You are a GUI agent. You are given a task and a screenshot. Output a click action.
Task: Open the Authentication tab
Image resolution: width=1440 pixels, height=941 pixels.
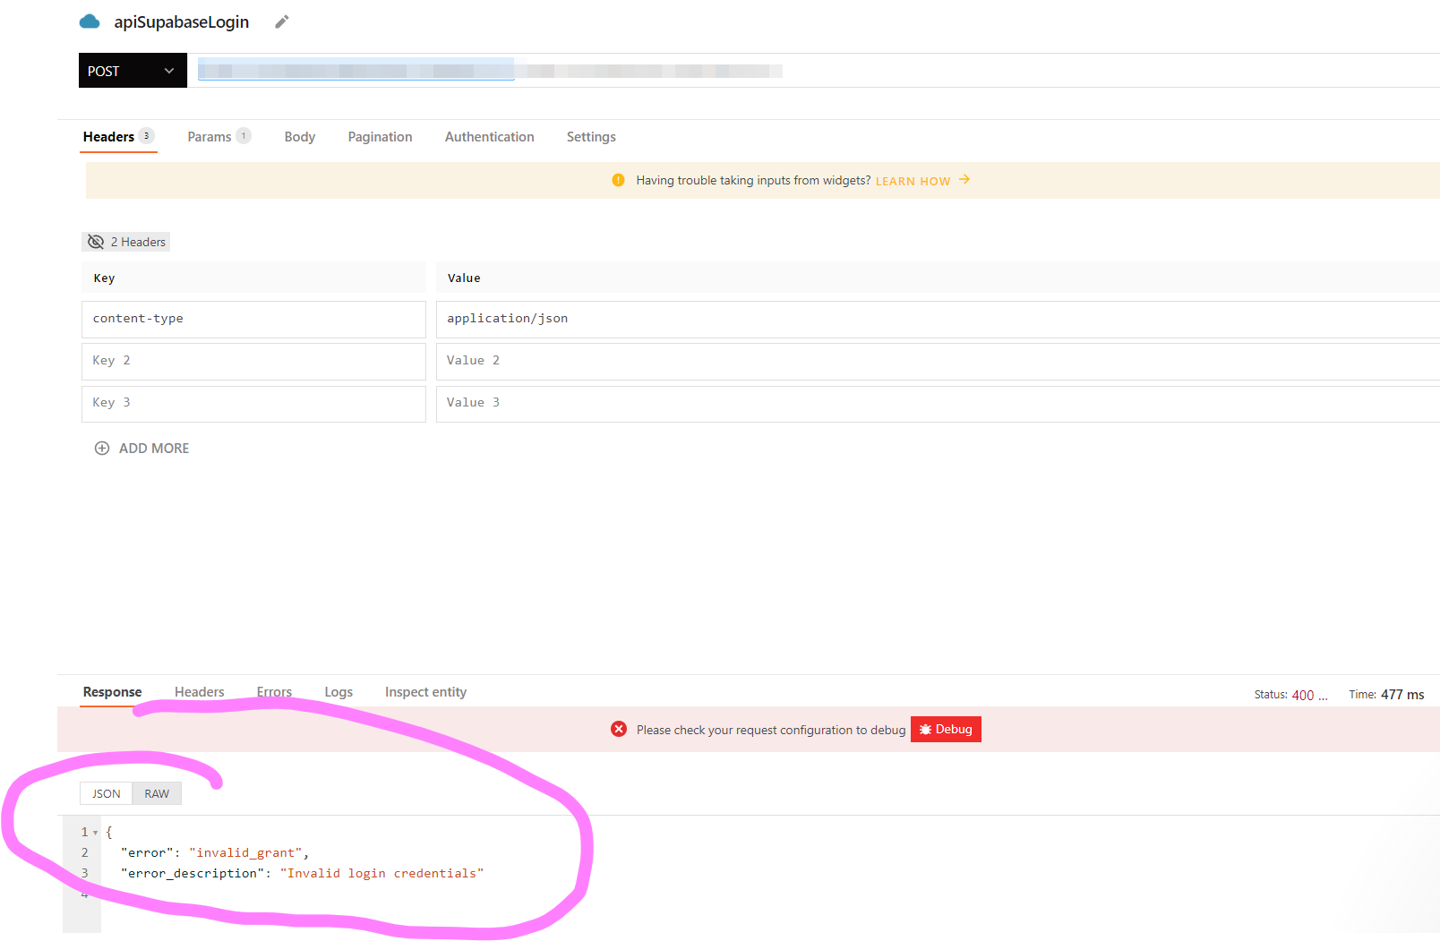tap(489, 136)
